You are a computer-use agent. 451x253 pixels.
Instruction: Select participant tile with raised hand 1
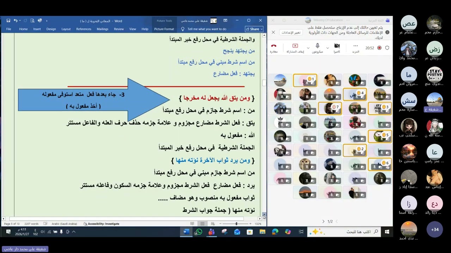[x=305, y=80]
